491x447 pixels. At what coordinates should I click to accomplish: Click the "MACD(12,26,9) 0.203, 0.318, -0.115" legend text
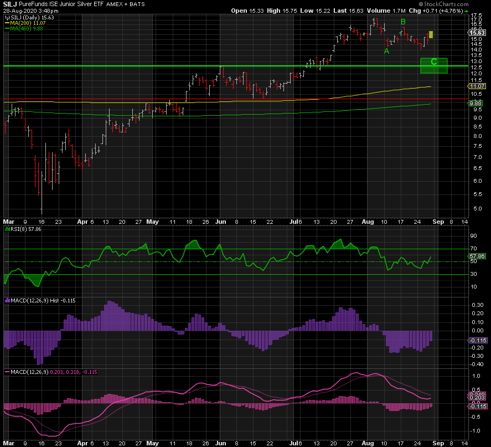click(x=54, y=372)
